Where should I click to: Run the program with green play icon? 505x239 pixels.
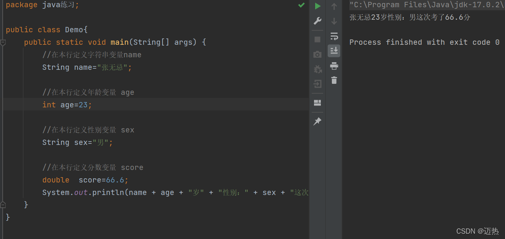tap(318, 6)
